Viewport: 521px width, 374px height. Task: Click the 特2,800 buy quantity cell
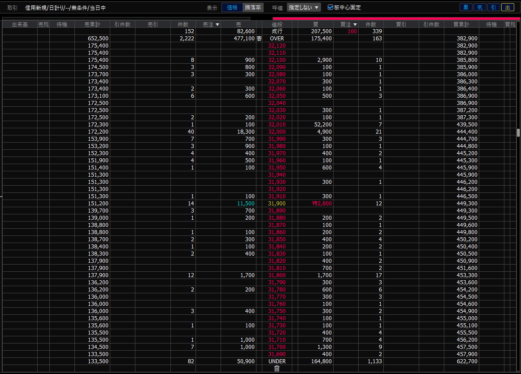coord(321,204)
